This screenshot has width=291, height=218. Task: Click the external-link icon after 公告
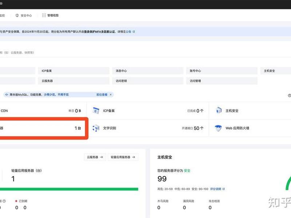134,32
